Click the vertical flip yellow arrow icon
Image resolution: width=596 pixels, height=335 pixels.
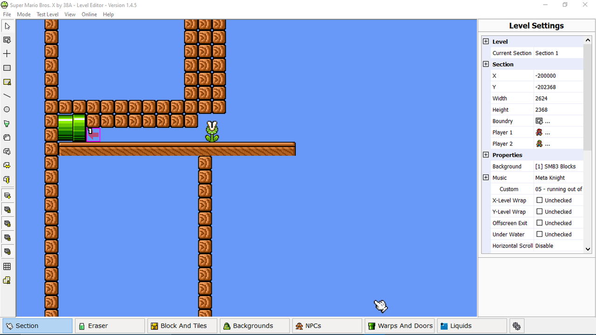[x=7, y=180]
